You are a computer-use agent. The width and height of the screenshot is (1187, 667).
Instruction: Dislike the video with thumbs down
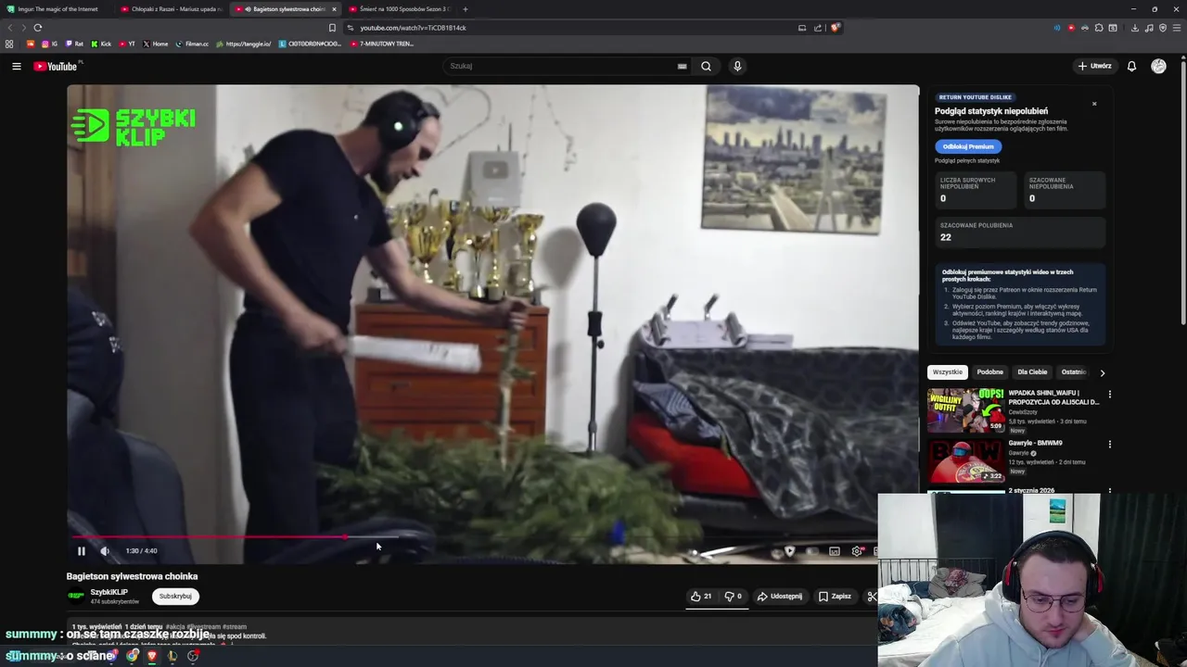733,597
